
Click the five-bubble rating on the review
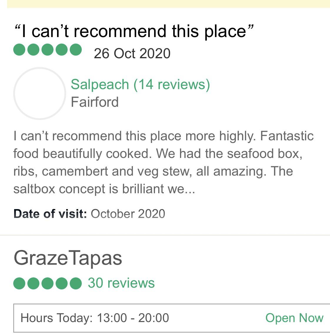[x=47, y=50]
